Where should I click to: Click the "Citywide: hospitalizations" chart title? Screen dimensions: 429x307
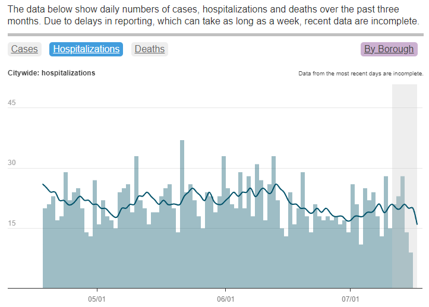(x=51, y=73)
